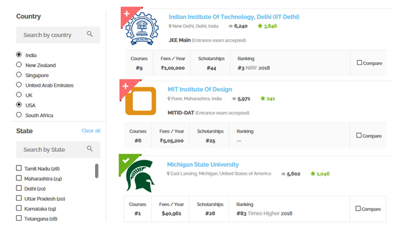Click the Michigan State Spartan helmet logo

pyautogui.click(x=140, y=176)
